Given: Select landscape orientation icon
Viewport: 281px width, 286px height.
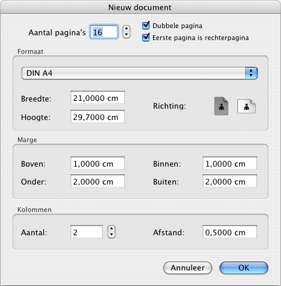Looking at the screenshot, I should [246, 106].
